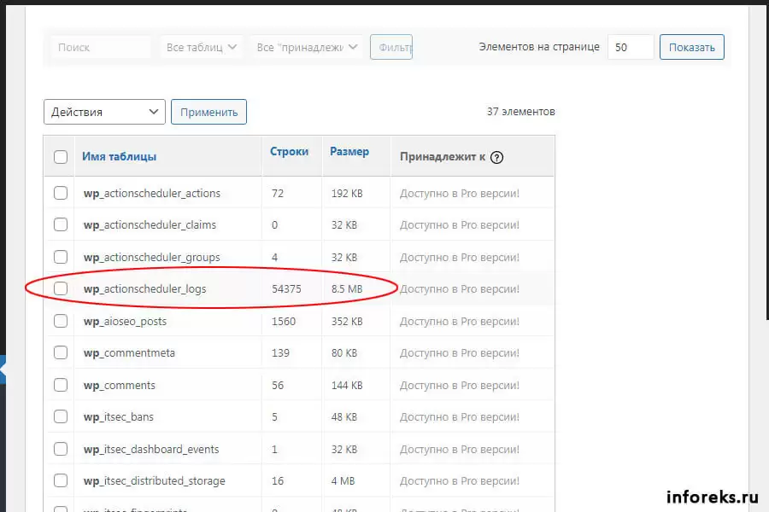
Task: Mark the wp_itsec_bans checkbox
Action: pos(61,417)
